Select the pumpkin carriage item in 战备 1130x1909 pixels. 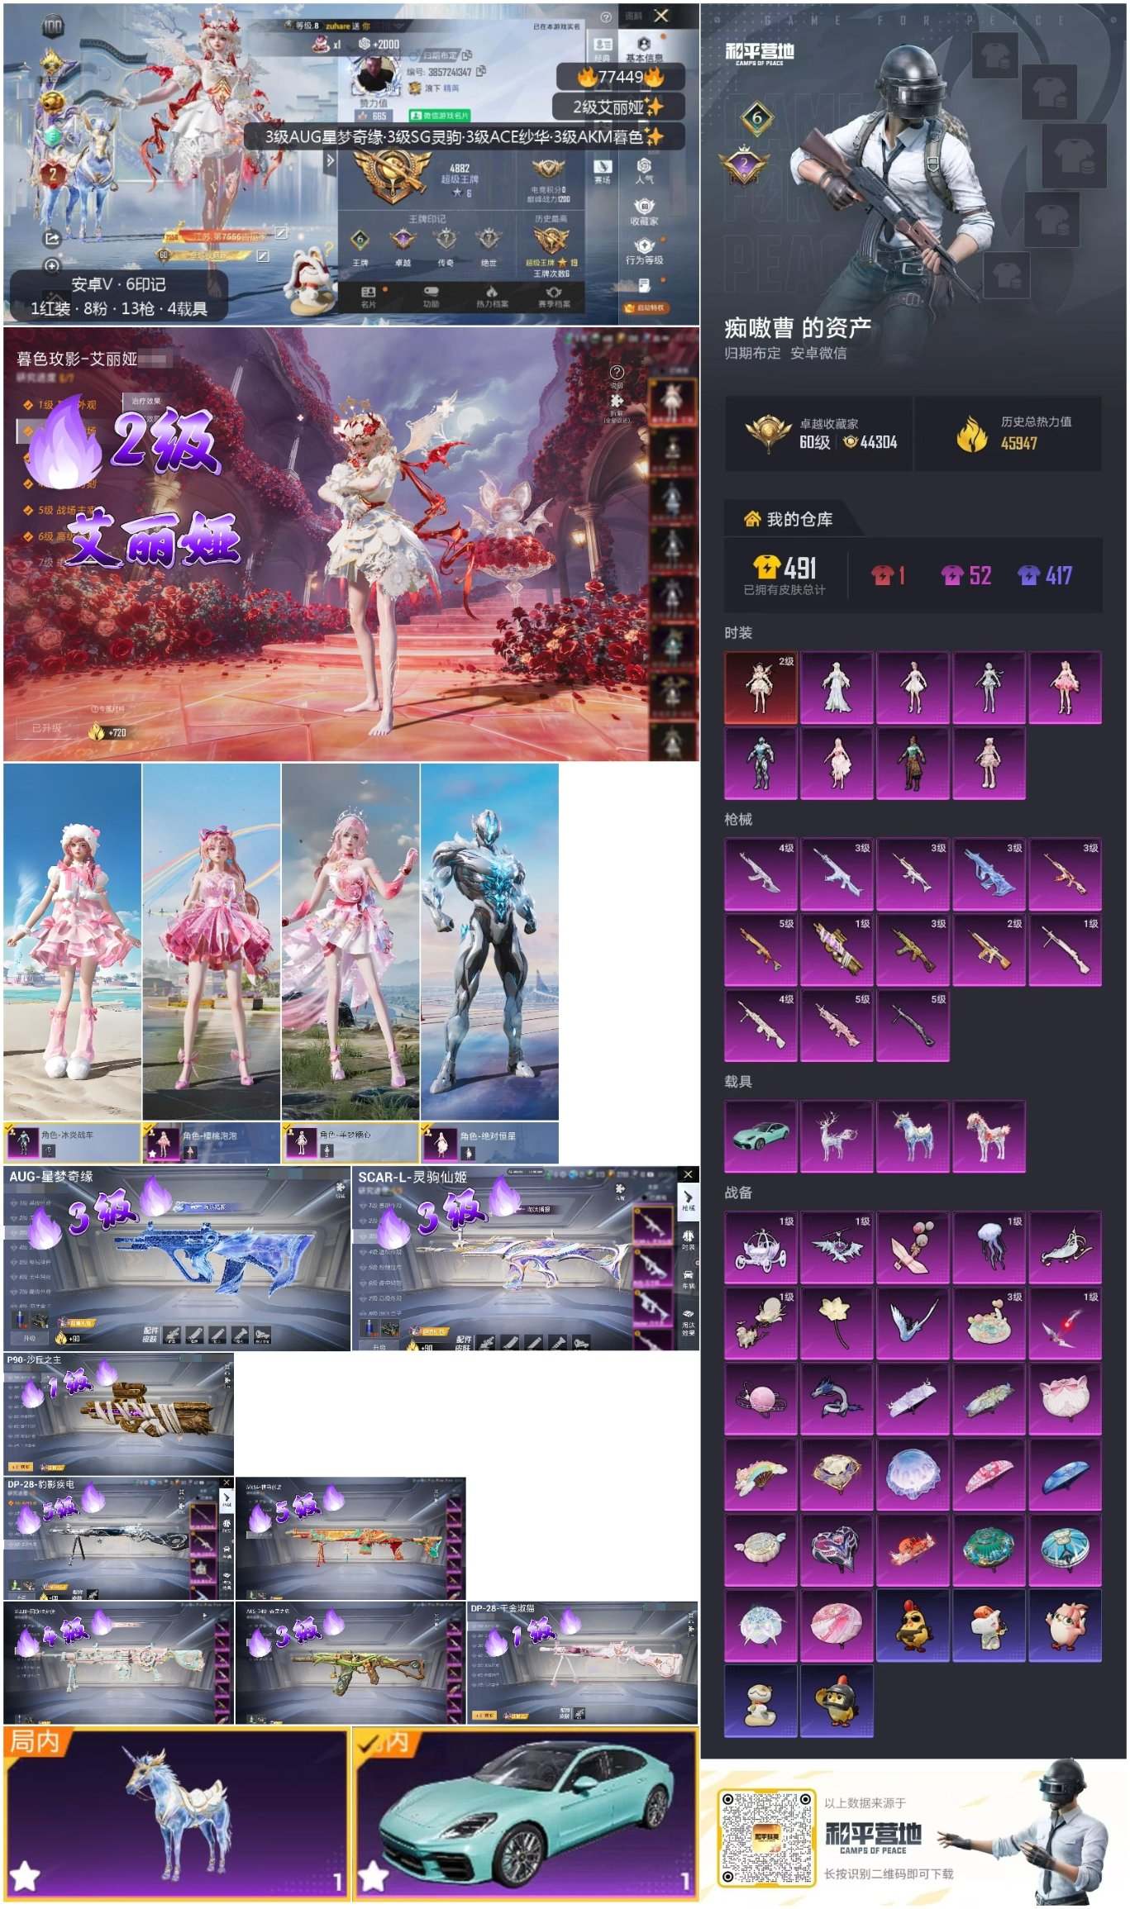[760, 1248]
